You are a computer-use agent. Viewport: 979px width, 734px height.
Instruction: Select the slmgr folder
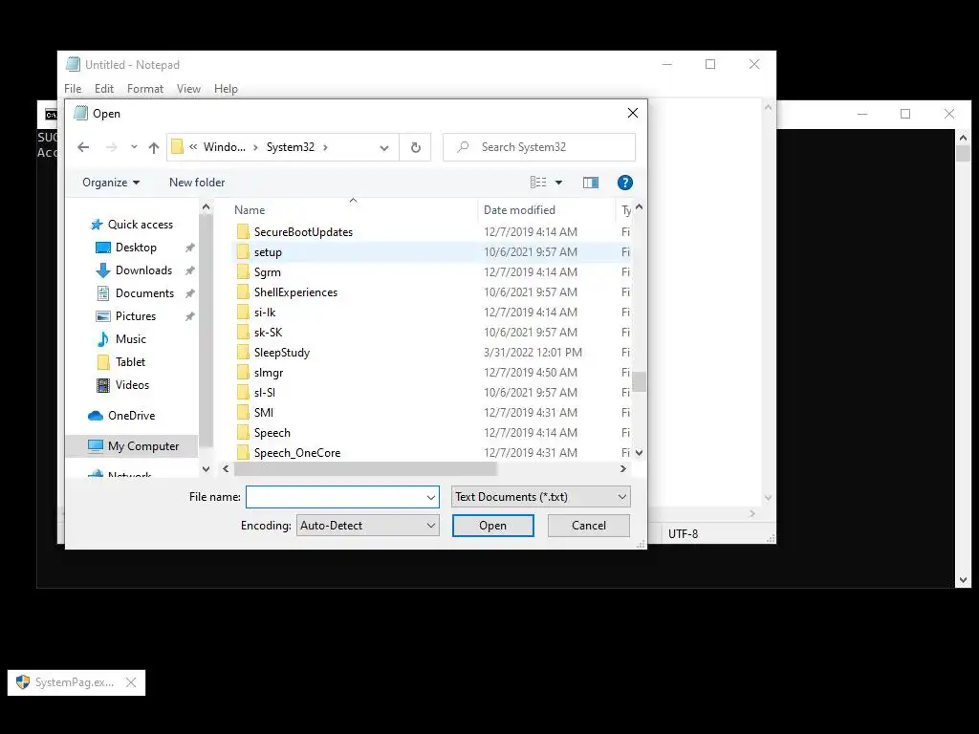click(269, 373)
